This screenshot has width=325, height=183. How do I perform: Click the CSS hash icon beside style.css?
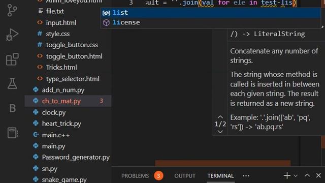[x=40, y=34]
